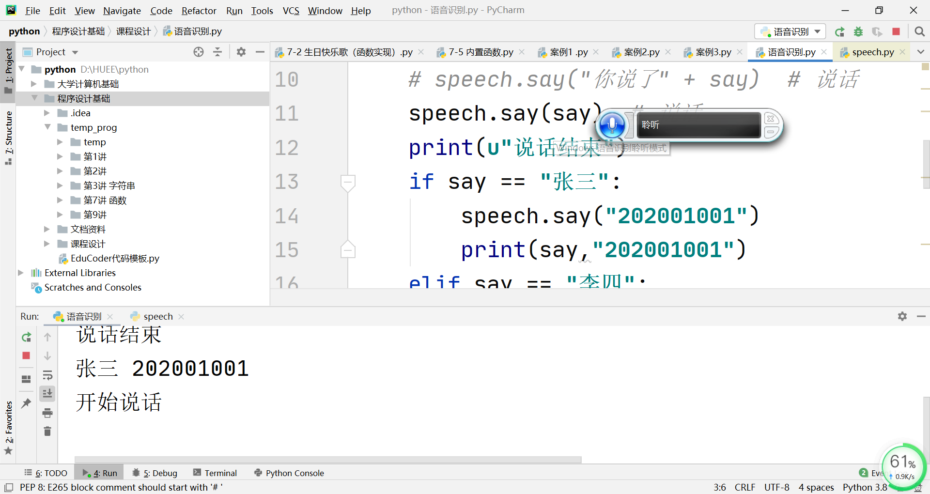Pin the Run tool window tab
930x494 pixels.
coord(26,403)
